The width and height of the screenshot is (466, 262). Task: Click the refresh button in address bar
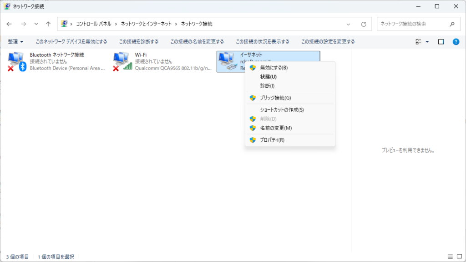tap(363, 24)
